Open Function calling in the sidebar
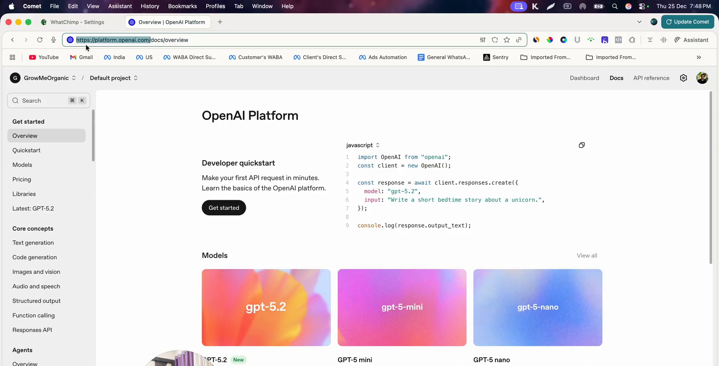 coord(34,315)
